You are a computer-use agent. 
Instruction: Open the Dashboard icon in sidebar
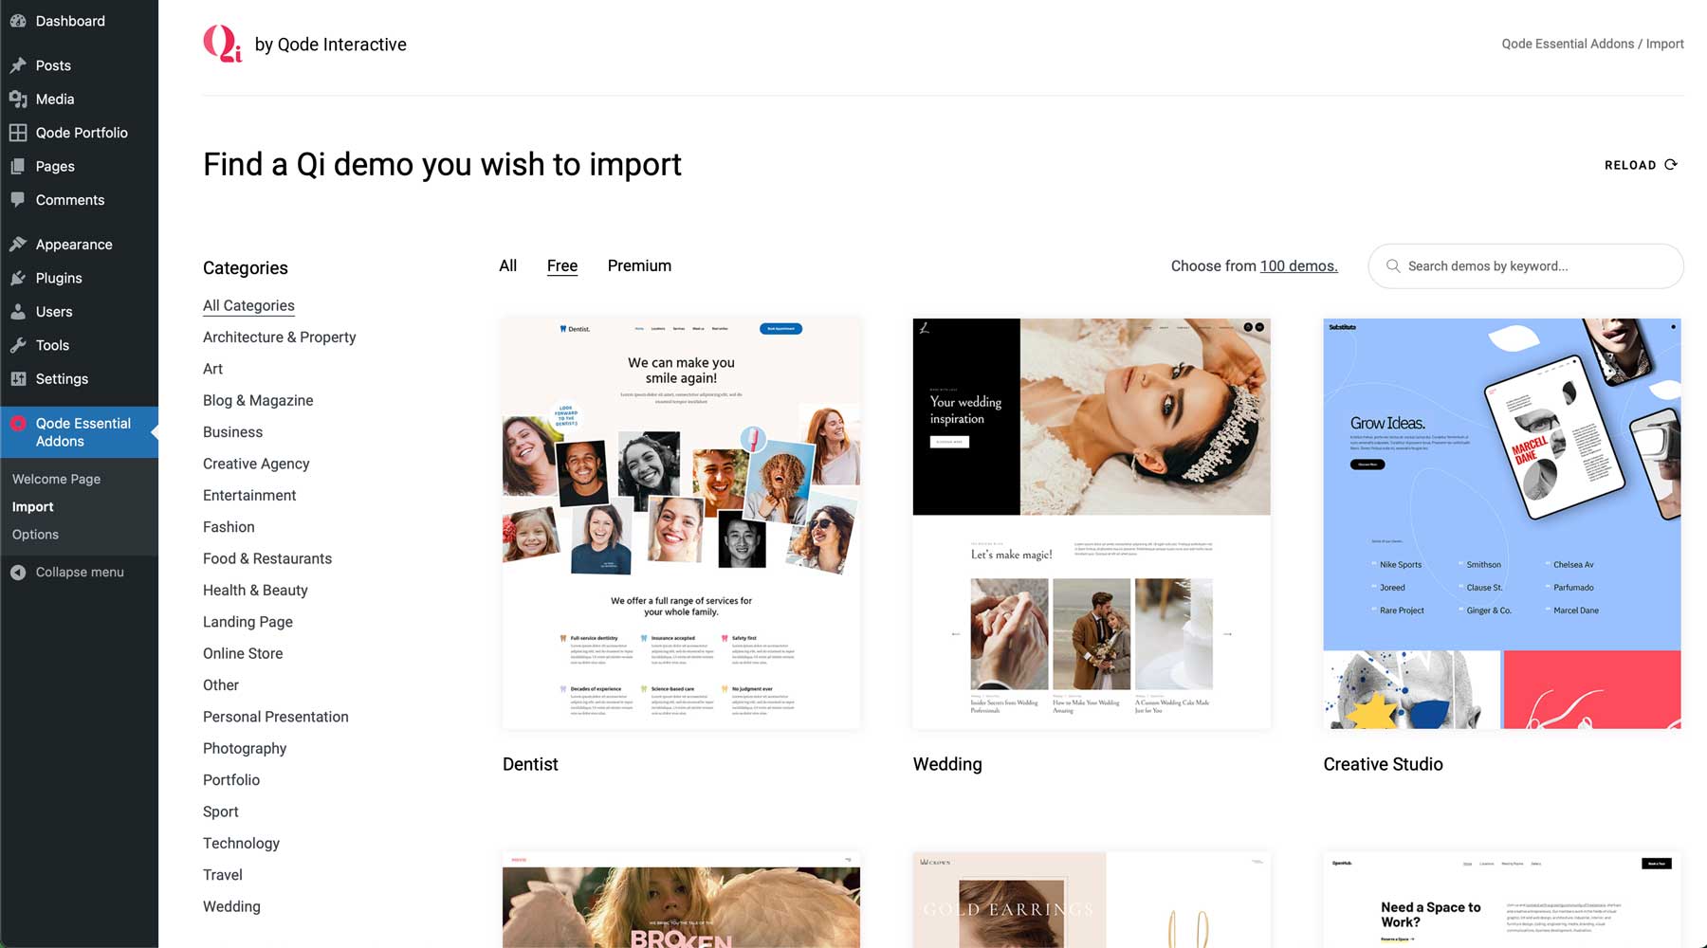point(18,21)
